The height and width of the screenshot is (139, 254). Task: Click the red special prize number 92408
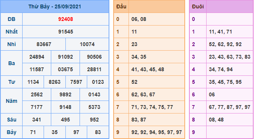pos(66,19)
